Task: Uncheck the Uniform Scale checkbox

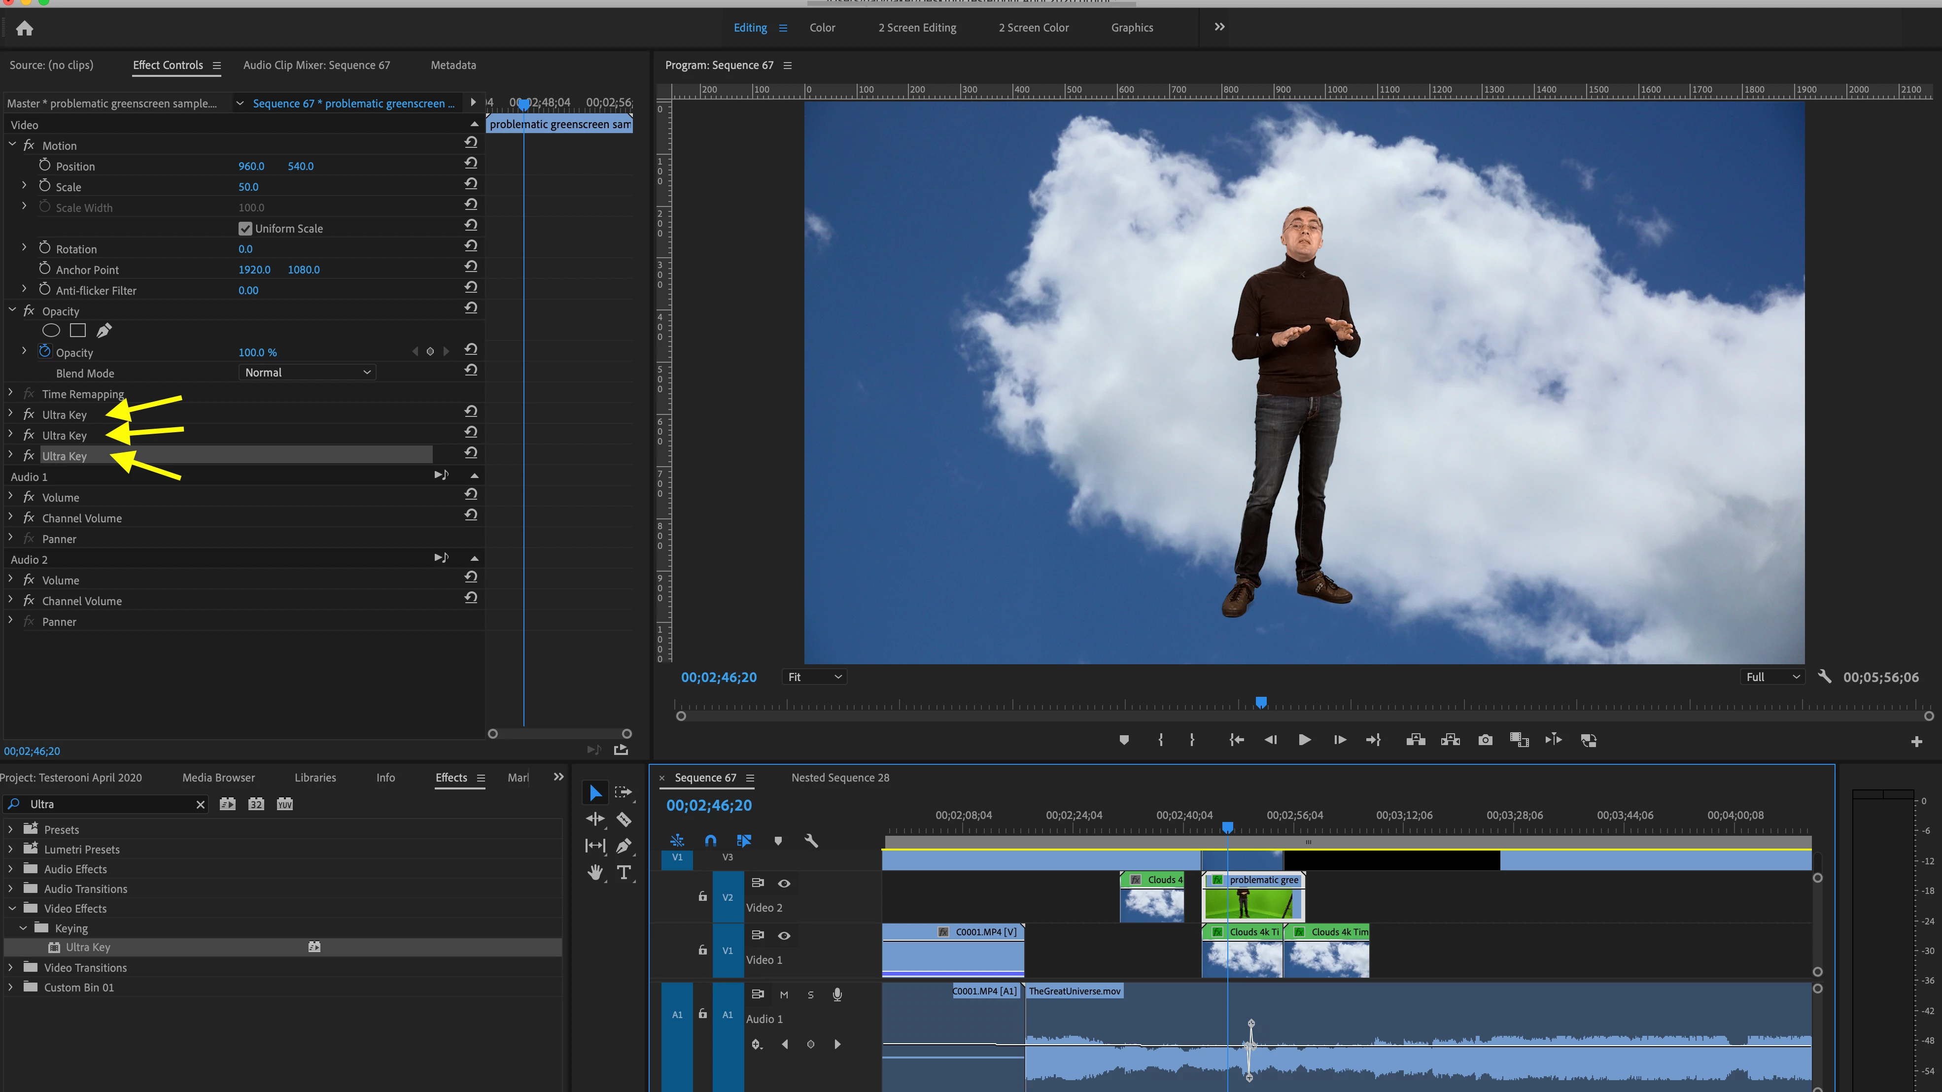Action: 245,228
